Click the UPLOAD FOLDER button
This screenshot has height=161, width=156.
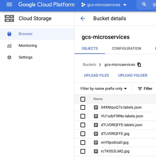[133, 75]
